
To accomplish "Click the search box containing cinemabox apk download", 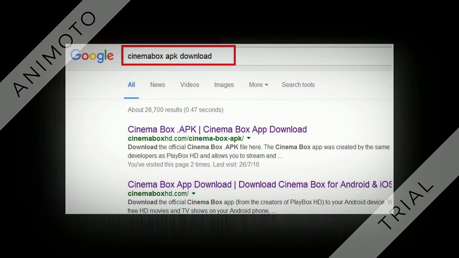I will (178, 56).
